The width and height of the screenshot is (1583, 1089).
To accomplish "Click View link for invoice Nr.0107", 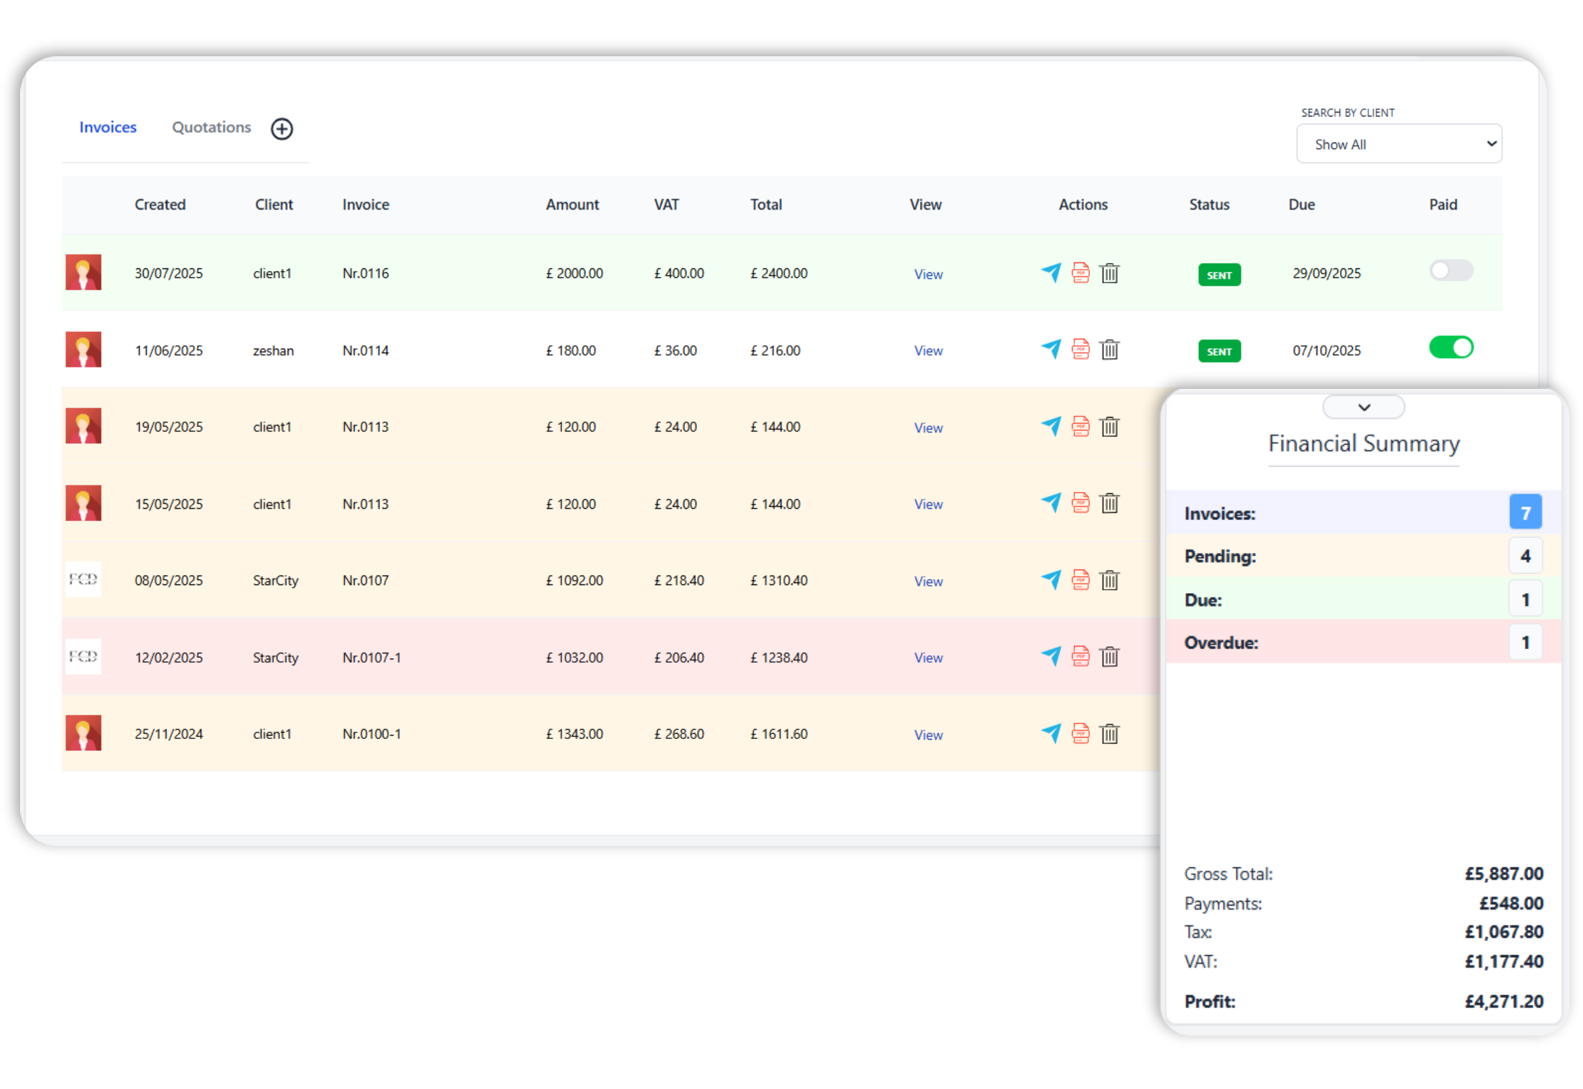I will [928, 582].
